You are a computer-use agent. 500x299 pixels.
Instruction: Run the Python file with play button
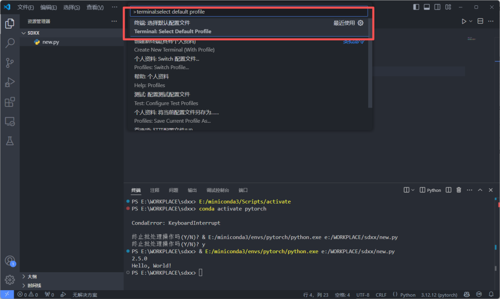click(464, 21)
